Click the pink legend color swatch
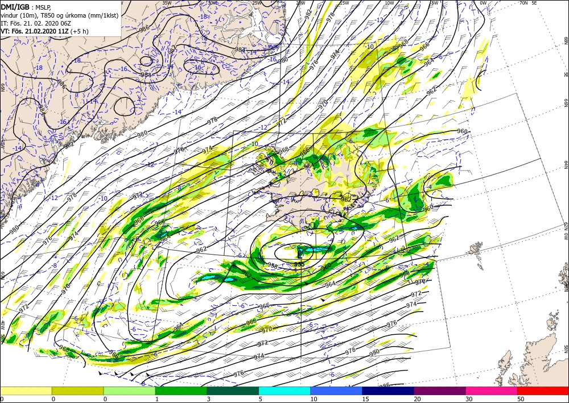The image size is (569, 403). [x=492, y=390]
